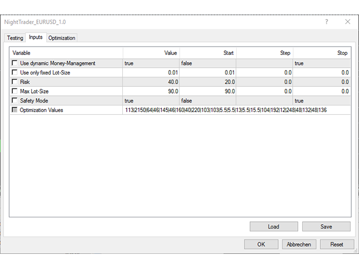This screenshot has height=269, width=359.
Task: Open the Optimization tab
Action: pos(62,38)
